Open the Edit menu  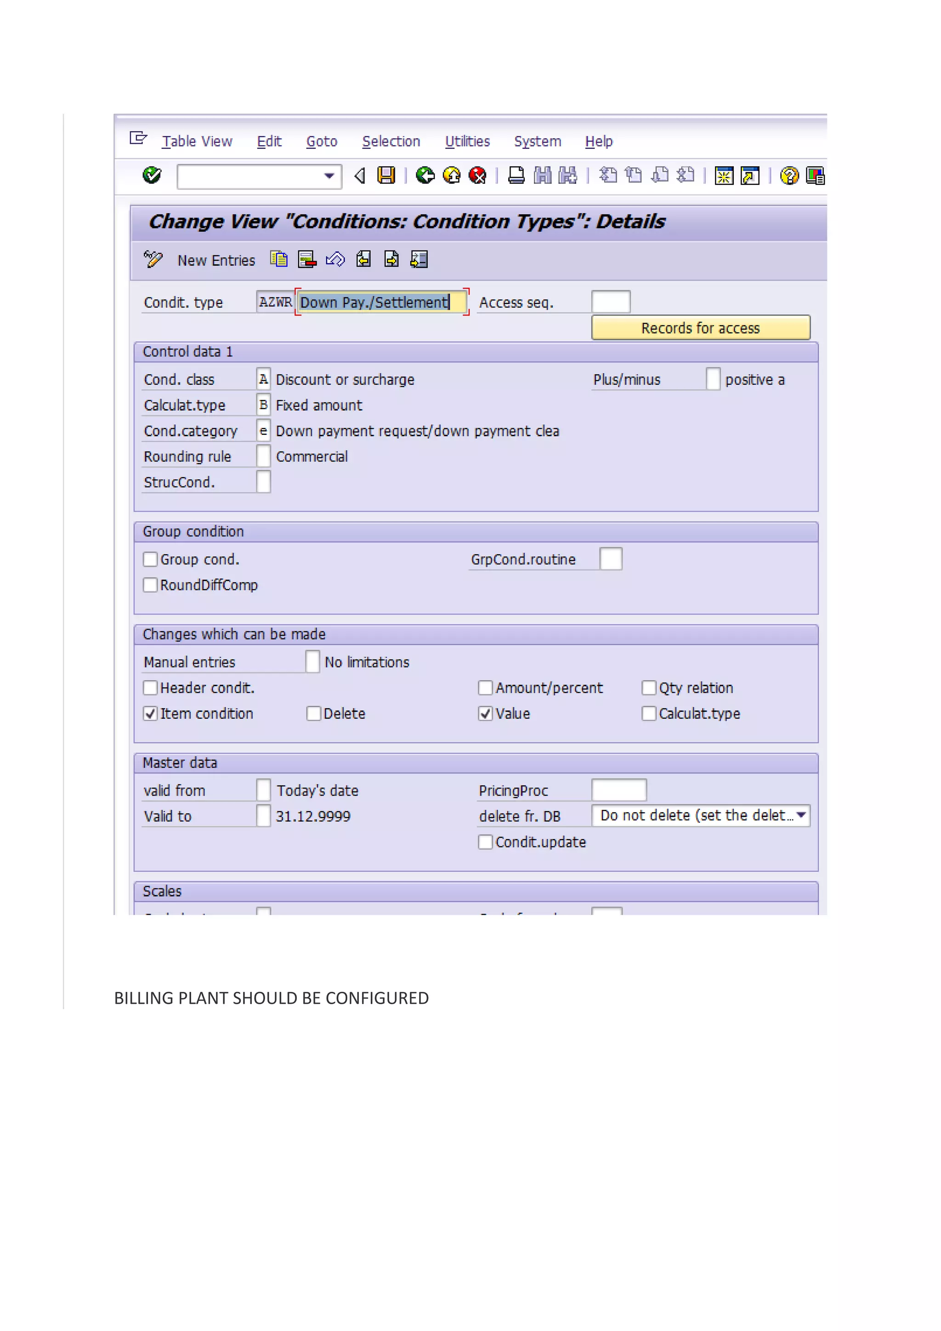coord(269,142)
